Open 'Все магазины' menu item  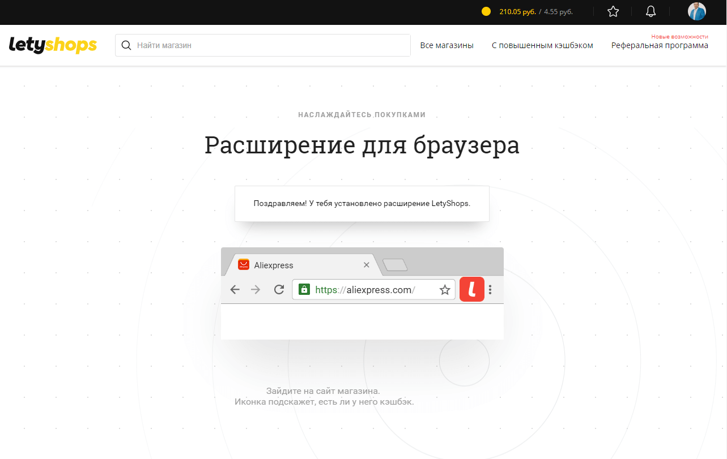[447, 45]
